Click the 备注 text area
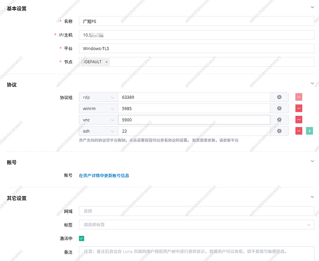 (196, 252)
